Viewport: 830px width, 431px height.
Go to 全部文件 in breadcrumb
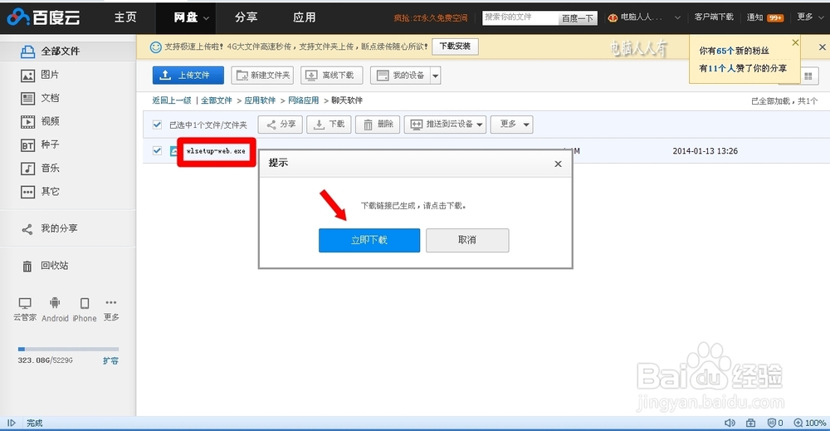tap(217, 100)
